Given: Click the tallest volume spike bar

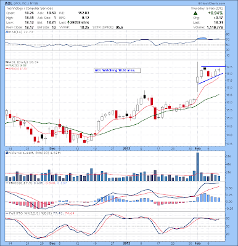Looking at the screenshot, I should 198,167.
